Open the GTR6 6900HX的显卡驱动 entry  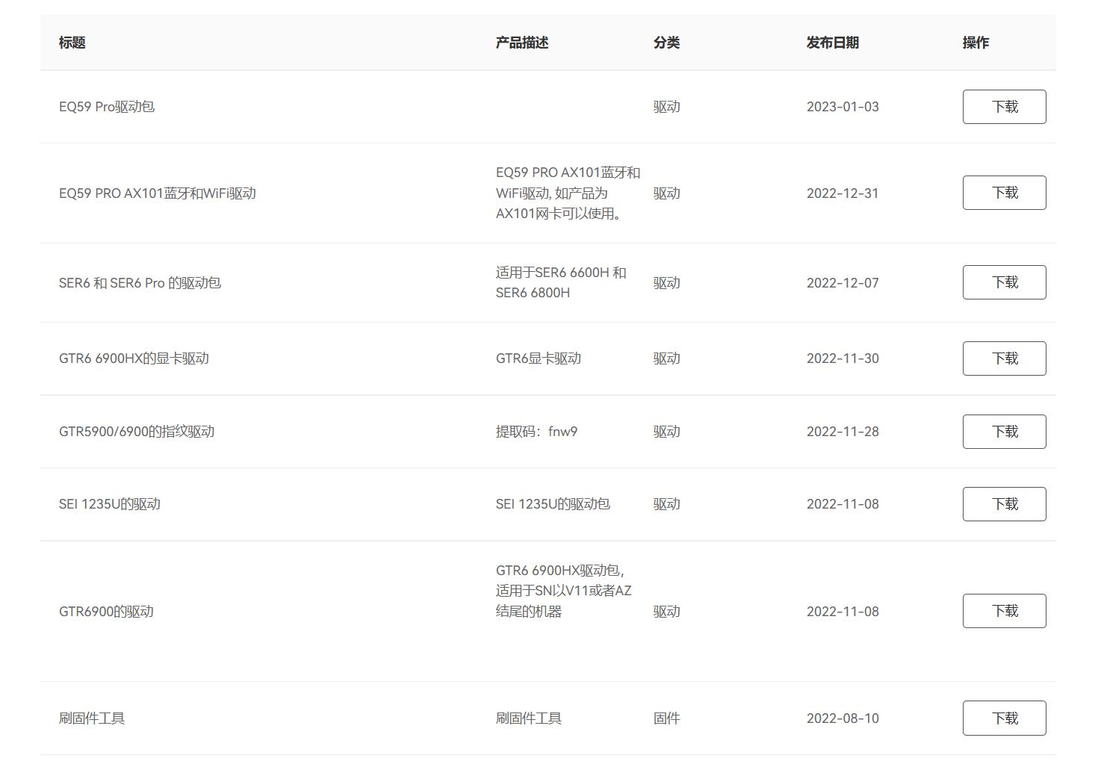coord(134,358)
